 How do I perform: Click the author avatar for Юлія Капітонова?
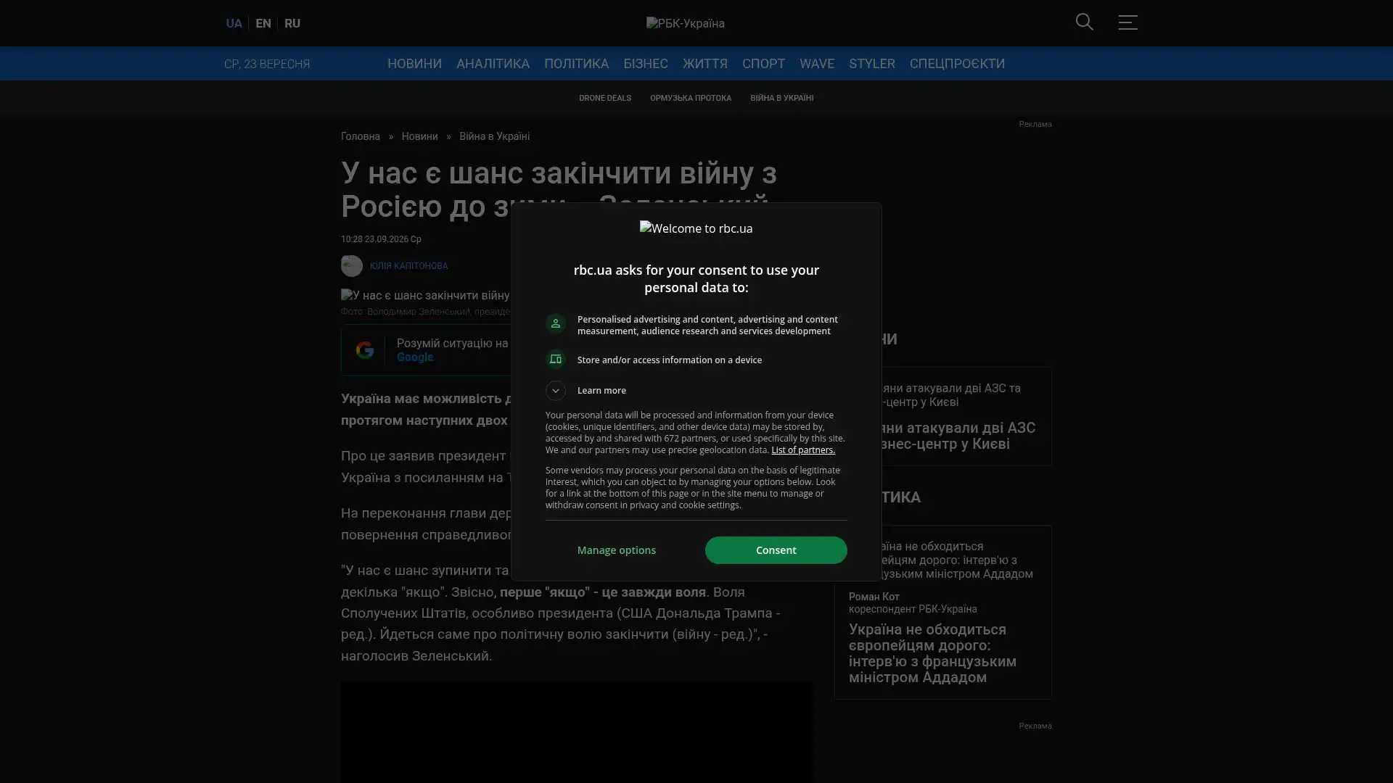(x=352, y=266)
